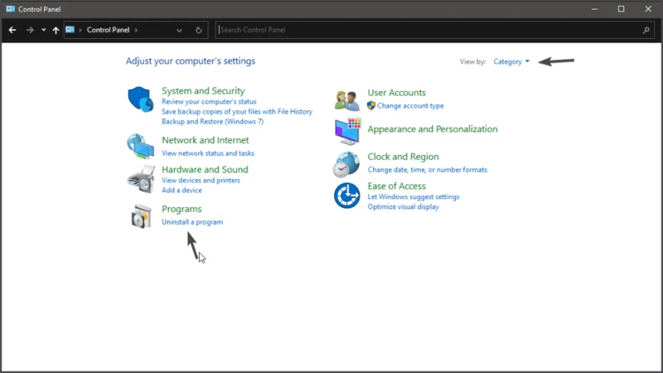The width and height of the screenshot is (663, 373).
Task: Maximize the Control Panel window
Action: click(621, 9)
